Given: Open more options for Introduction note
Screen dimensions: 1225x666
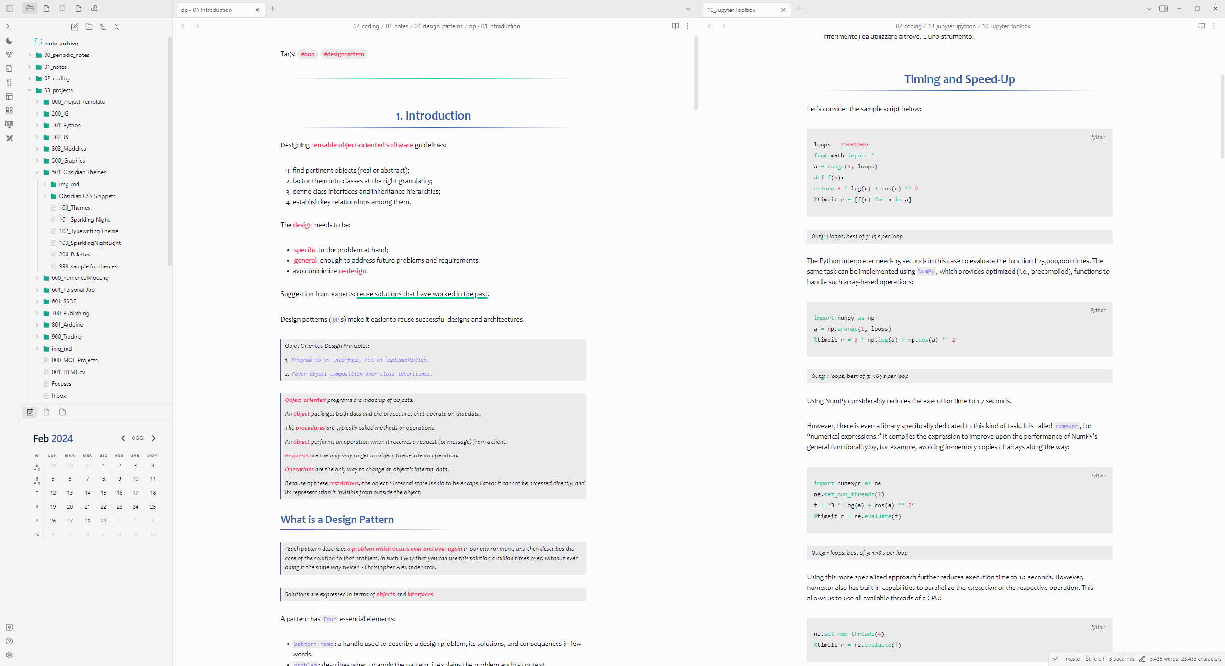Looking at the screenshot, I should [x=687, y=26].
